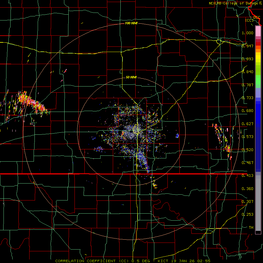The image size is (263, 263).
Task: Click the 0.520 value on the color scale
Action: pyautogui.click(x=248, y=150)
